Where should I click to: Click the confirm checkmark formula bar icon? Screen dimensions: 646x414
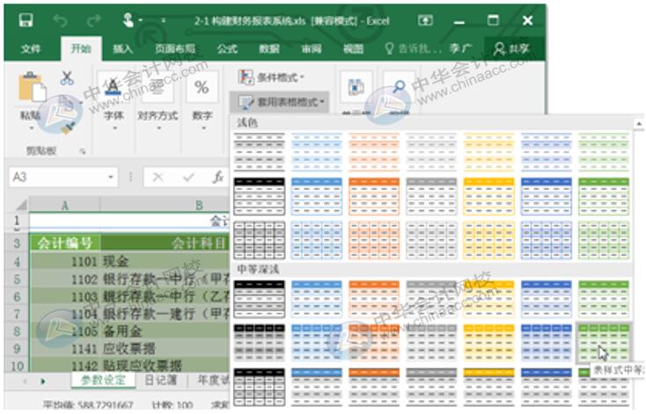(188, 178)
